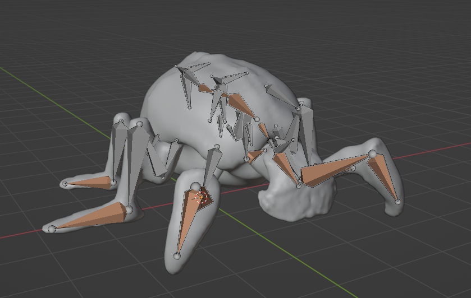Select the large orange thigh bone of right leg

[335, 170]
